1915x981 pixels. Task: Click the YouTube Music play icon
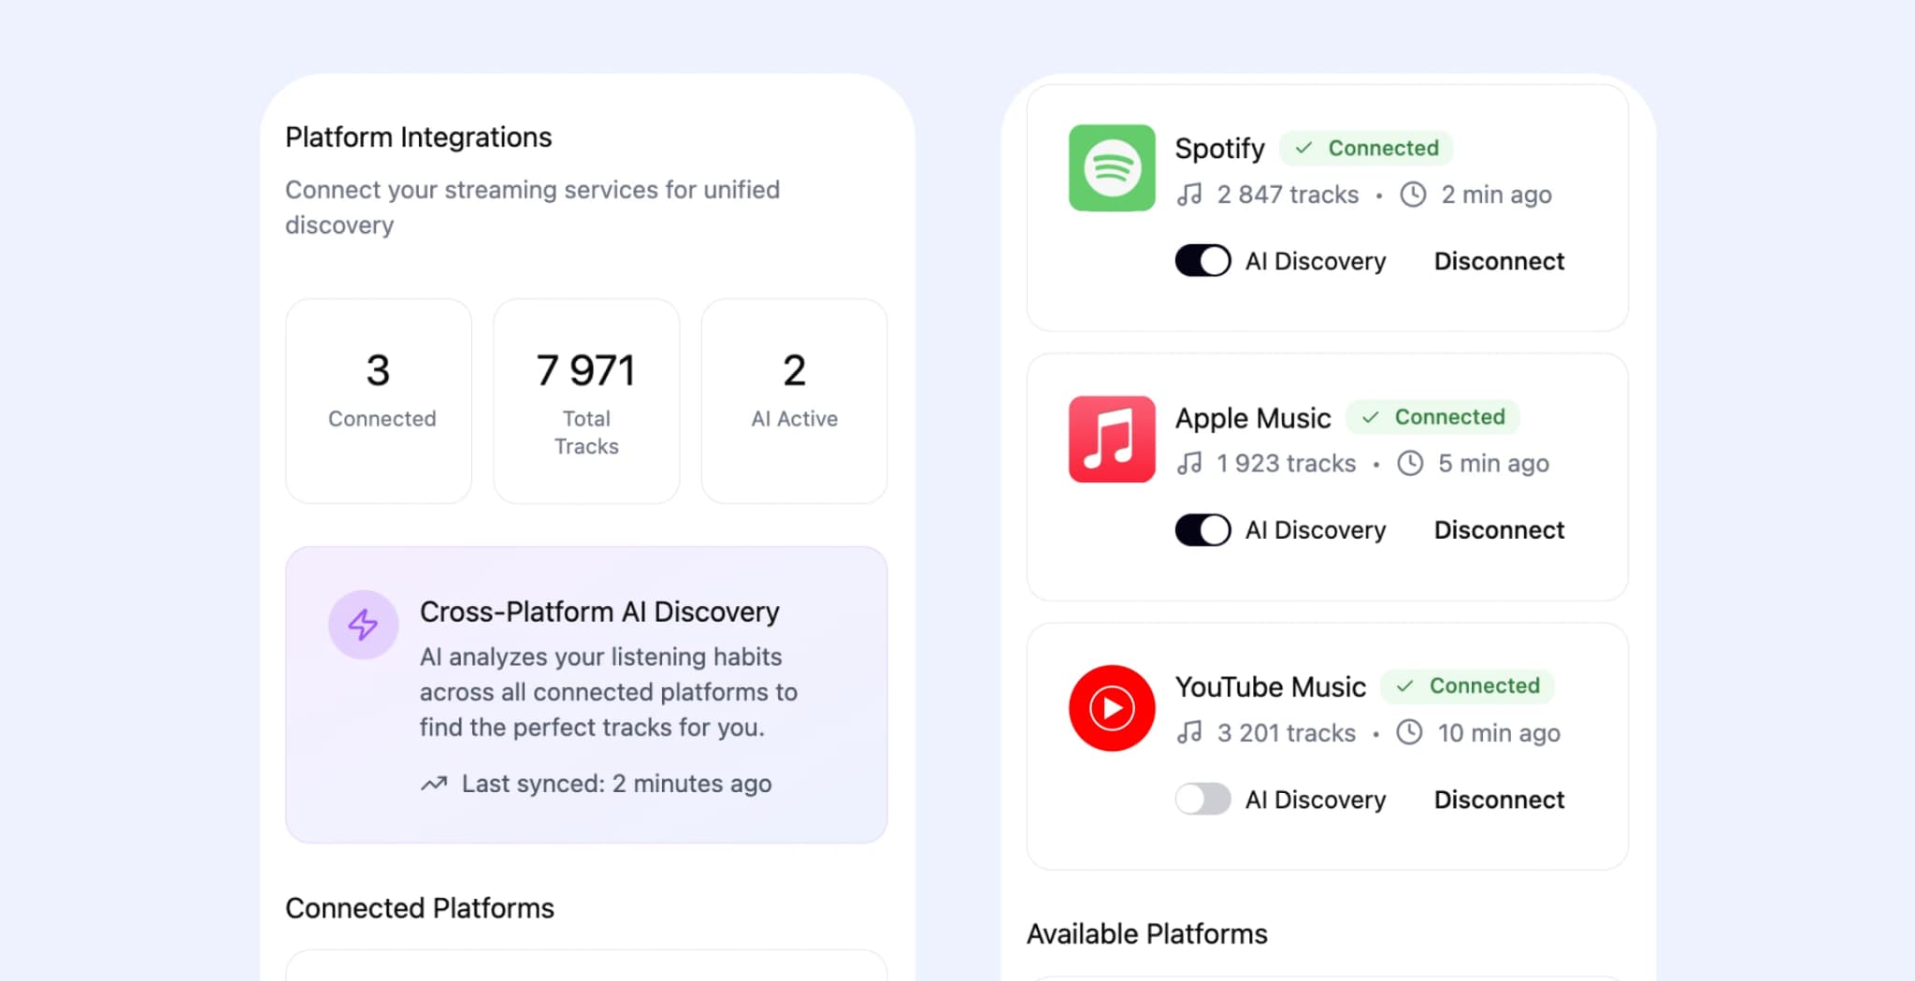click(1111, 708)
